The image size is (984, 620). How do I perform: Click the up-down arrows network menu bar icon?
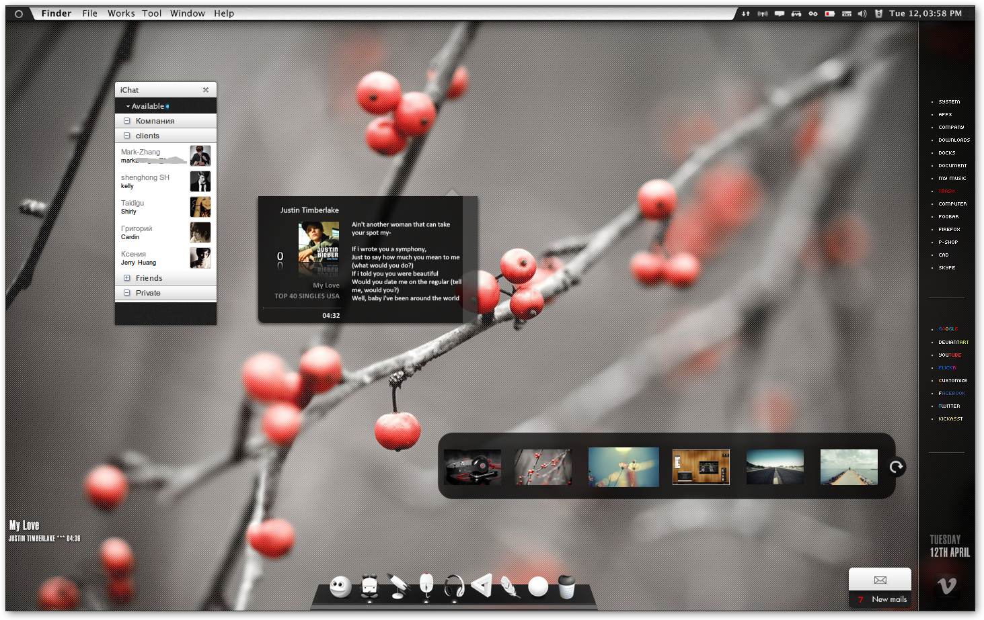point(746,13)
